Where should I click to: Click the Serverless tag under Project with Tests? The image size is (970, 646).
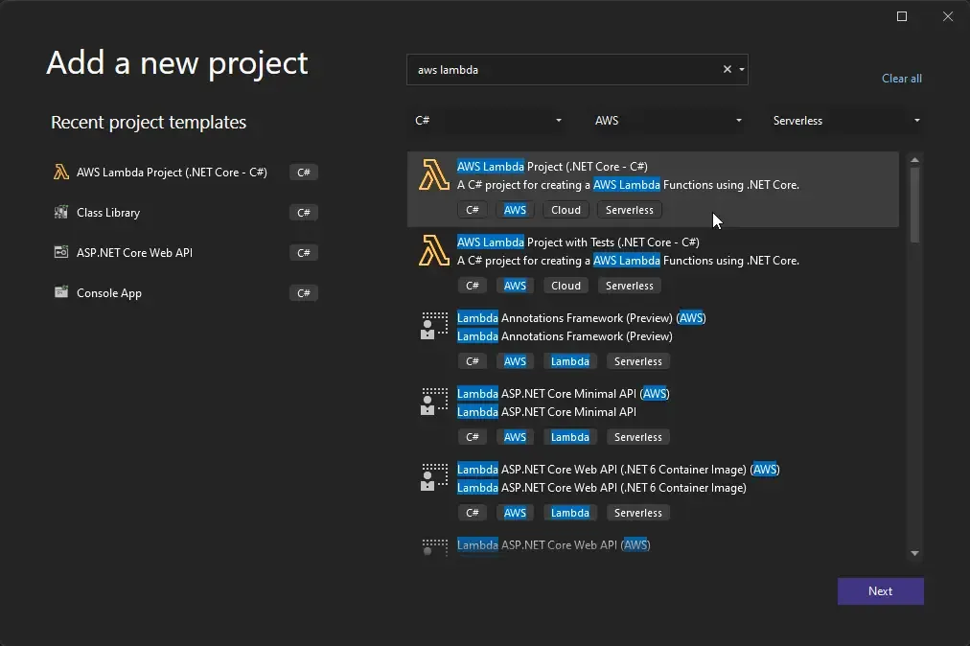[x=629, y=285]
